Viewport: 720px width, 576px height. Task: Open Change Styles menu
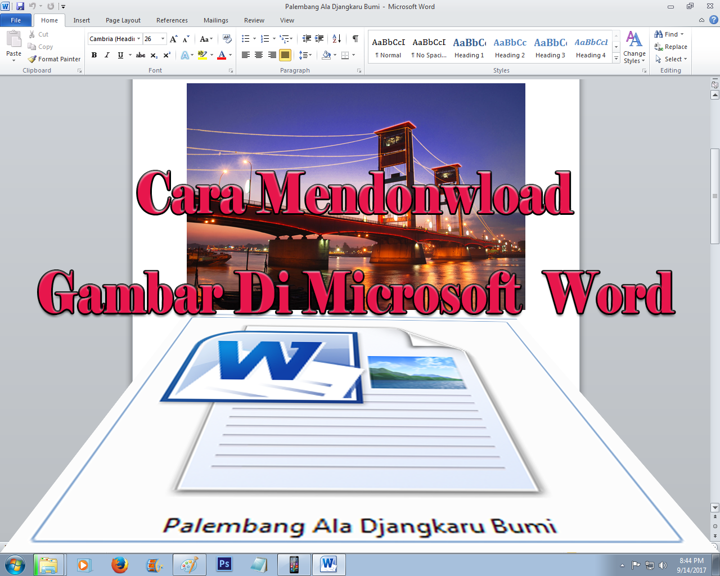coord(634,48)
